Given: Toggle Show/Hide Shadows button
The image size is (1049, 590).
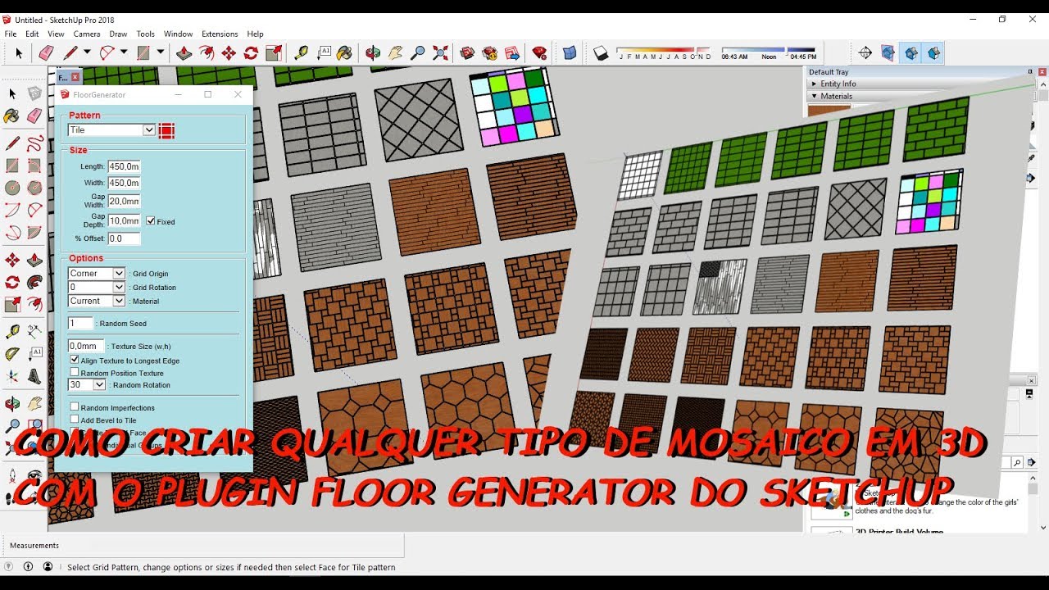Looking at the screenshot, I should [601, 53].
